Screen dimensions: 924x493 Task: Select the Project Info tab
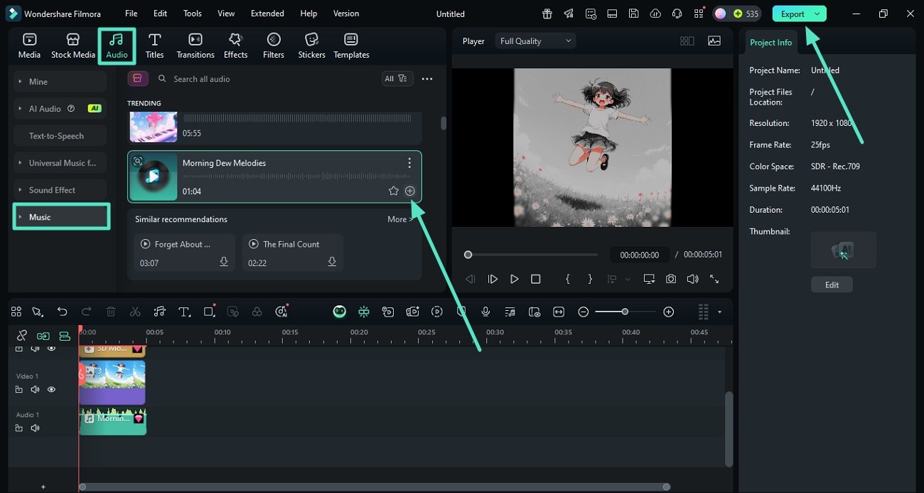770,43
